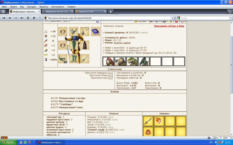This screenshot has width=233, height=145.
Task: Select army unit portrait with count 27
Action: (x=108, y=61)
